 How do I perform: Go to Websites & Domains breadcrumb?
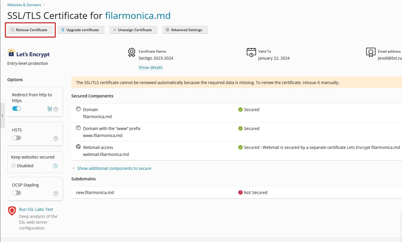[24, 5]
